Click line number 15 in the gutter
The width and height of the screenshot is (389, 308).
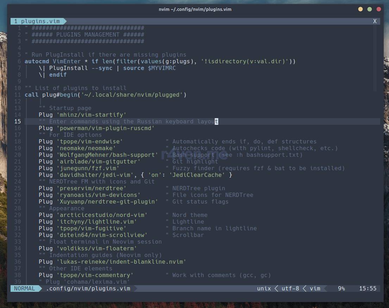tap(17, 121)
